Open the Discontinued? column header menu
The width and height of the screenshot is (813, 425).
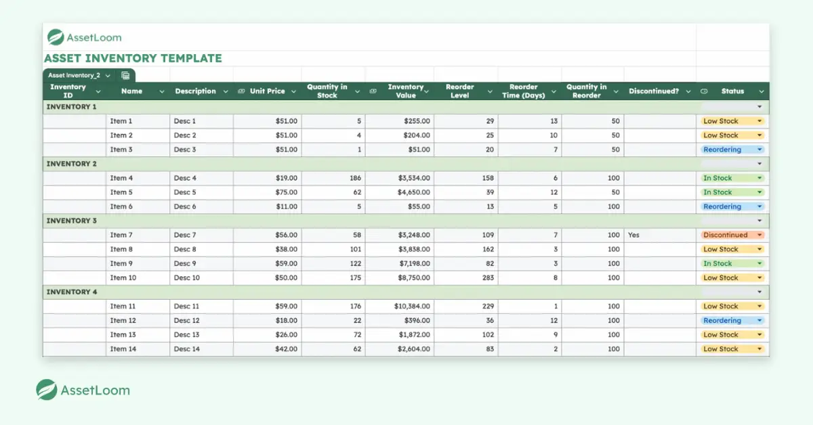coord(688,91)
